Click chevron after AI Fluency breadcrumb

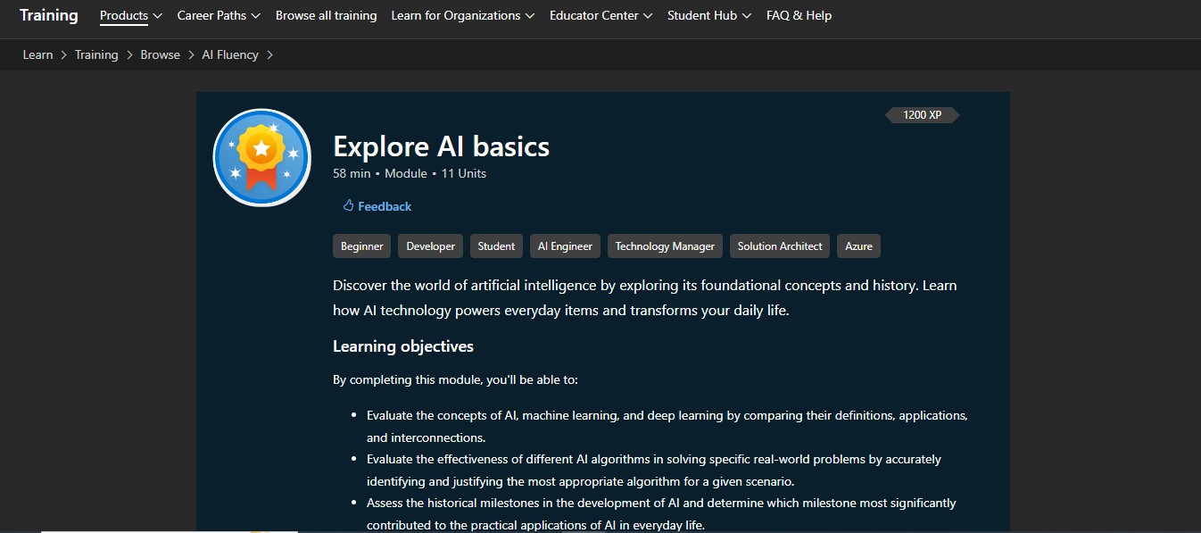click(269, 54)
